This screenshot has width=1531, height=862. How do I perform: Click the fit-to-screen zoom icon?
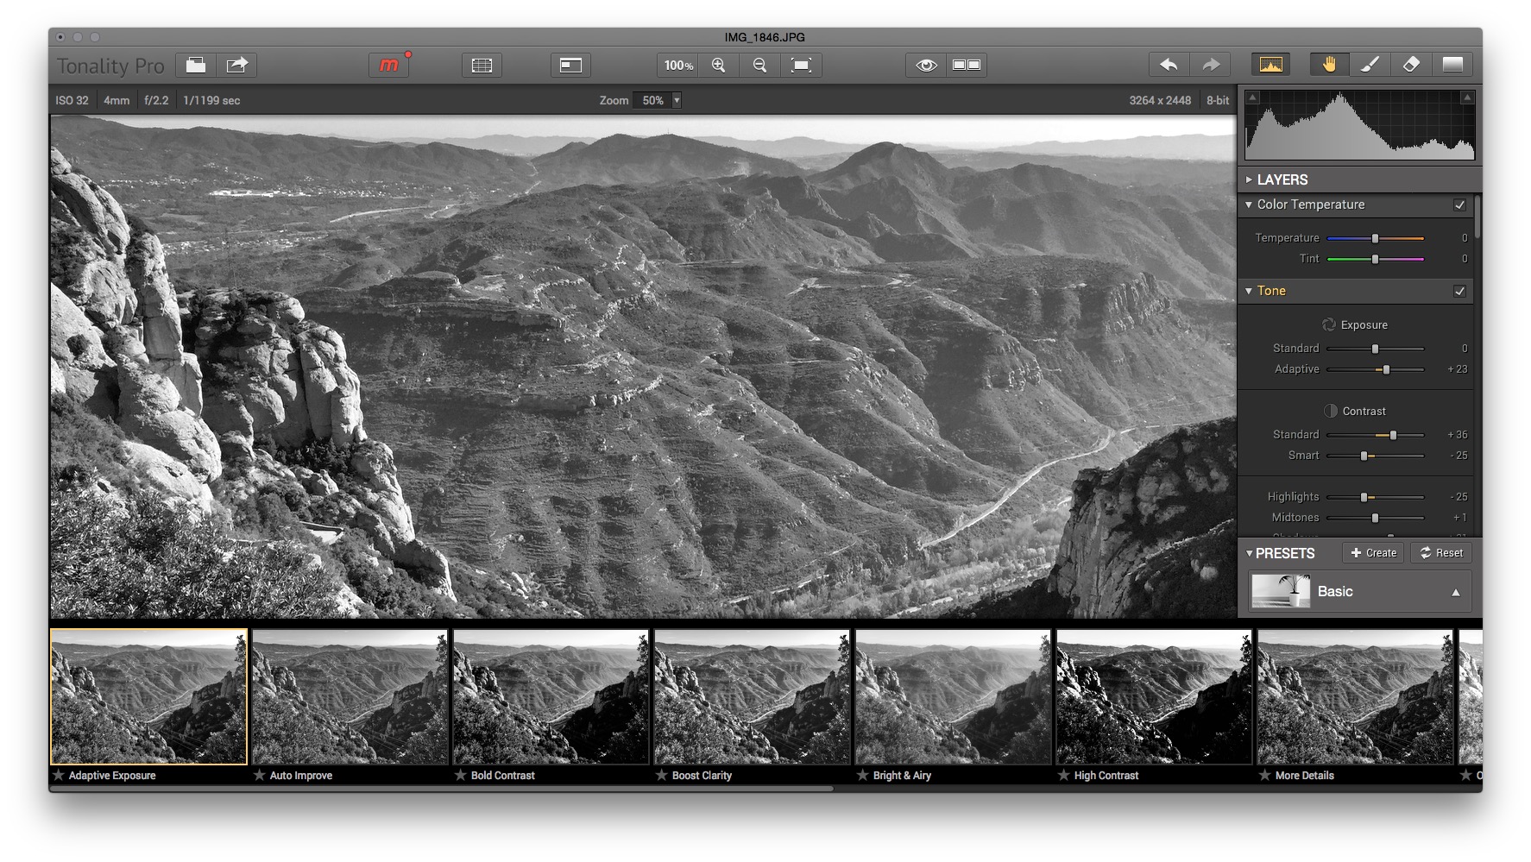tap(801, 64)
